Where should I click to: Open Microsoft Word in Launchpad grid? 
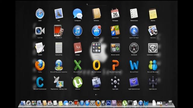[134, 65]
